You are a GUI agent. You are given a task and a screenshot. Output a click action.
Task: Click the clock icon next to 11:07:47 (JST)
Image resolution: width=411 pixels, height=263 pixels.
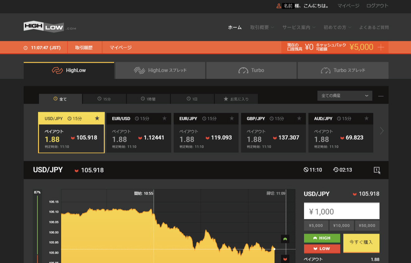pos(26,48)
